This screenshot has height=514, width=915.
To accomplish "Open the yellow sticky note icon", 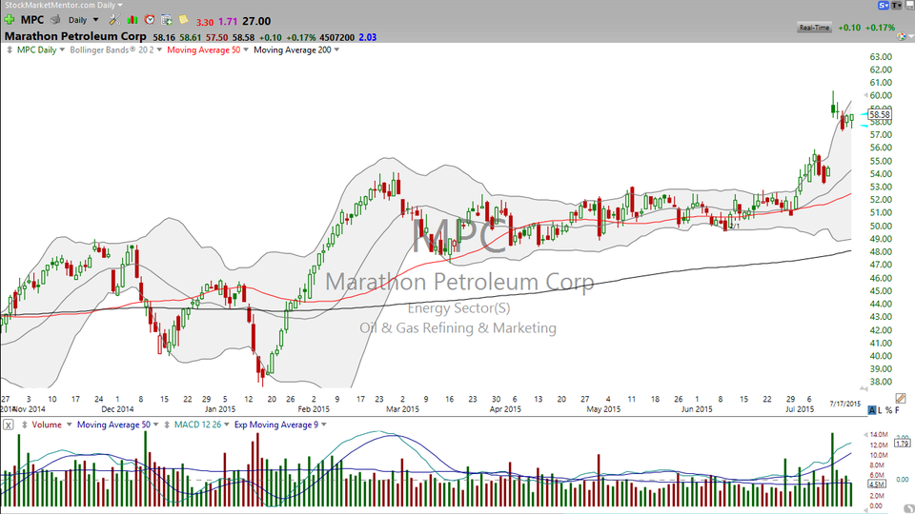I will coord(183,20).
